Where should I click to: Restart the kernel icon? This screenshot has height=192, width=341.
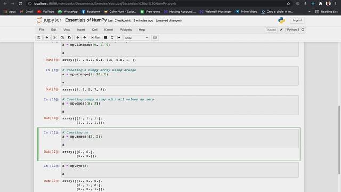pyautogui.click(x=112, y=38)
